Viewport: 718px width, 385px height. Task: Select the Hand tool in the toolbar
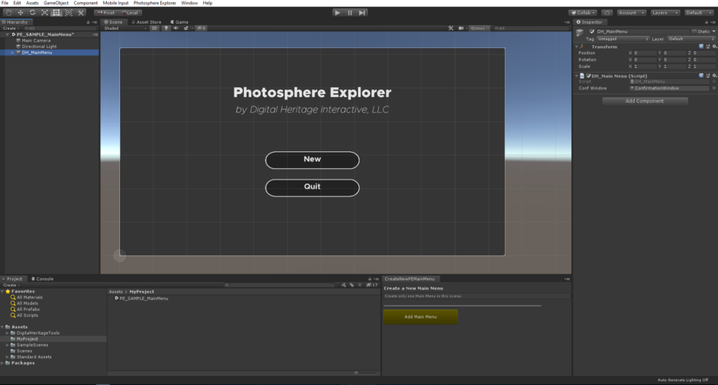point(8,13)
